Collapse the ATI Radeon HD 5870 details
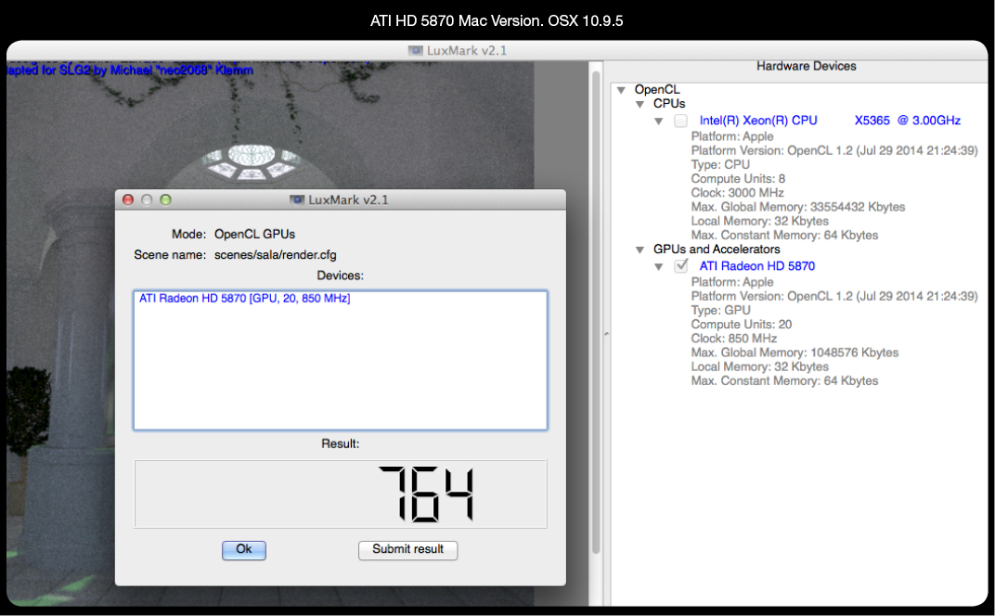The width and height of the screenshot is (995, 616). pyautogui.click(x=659, y=267)
